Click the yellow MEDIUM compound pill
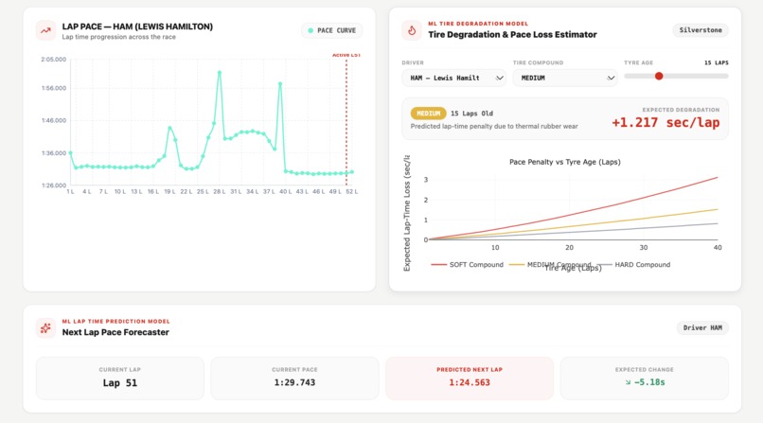763x423 pixels. [x=428, y=114]
